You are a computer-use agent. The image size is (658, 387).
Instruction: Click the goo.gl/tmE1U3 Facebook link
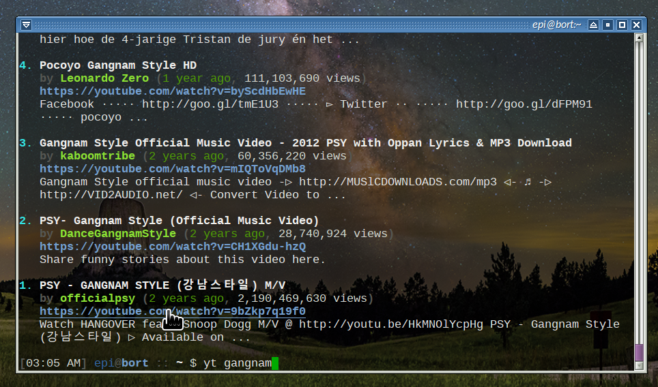[210, 104]
